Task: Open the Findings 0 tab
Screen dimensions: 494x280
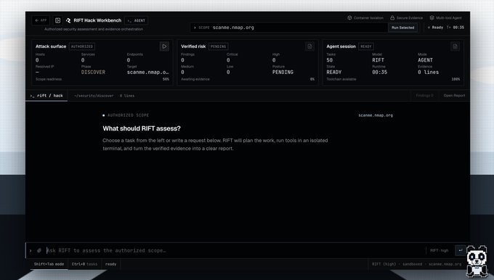Action: [425, 96]
